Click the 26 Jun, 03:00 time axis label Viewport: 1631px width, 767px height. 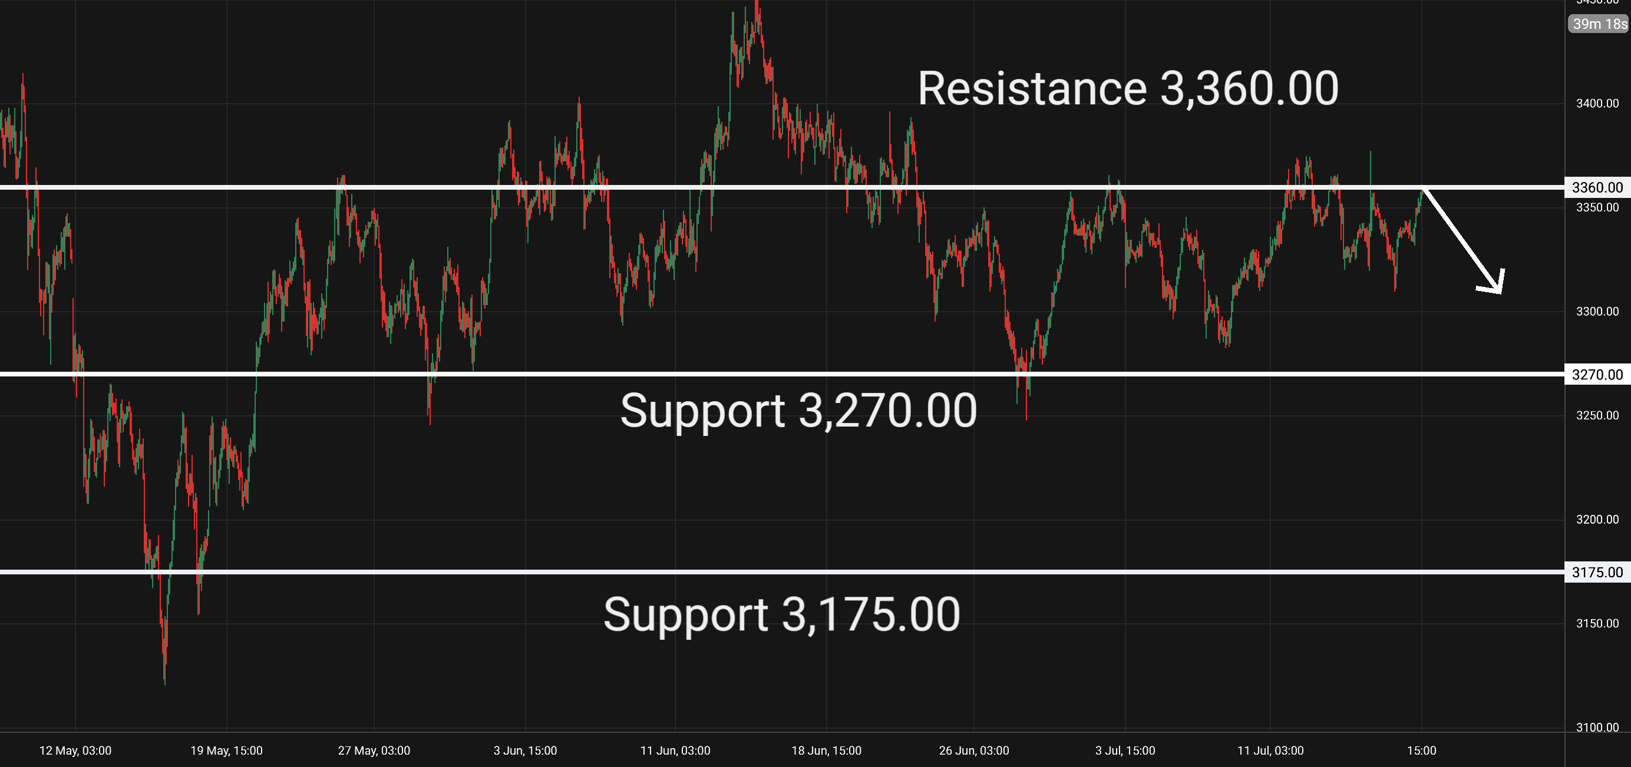[x=975, y=751]
